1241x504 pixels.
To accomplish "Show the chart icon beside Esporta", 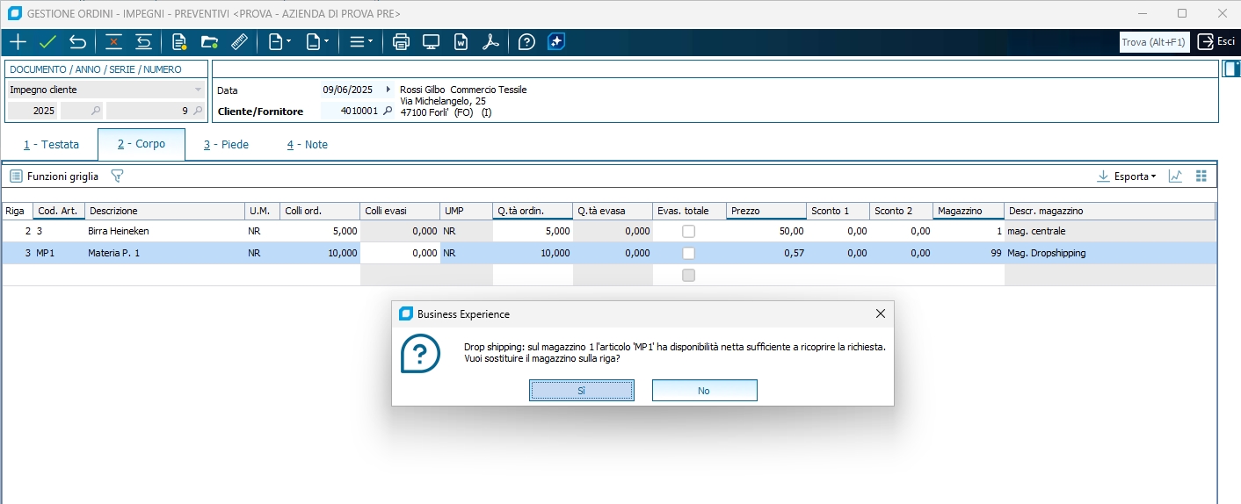I will (x=1175, y=176).
